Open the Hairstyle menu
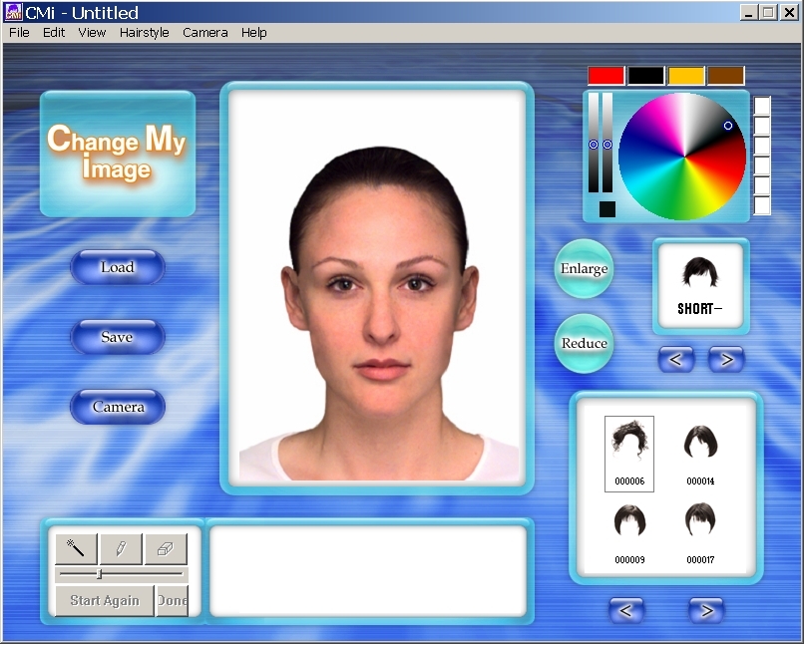Image resolution: width=805 pixels, height=645 pixels. [x=144, y=32]
